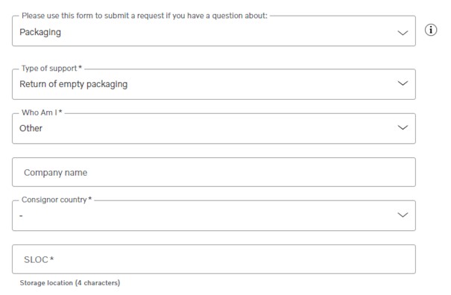
Task: Click the asterisk next to SLOC placeholder
Action: coord(51,258)
